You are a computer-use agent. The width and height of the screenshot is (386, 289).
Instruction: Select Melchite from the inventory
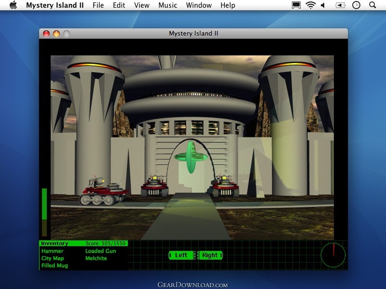tap(96, 258)
